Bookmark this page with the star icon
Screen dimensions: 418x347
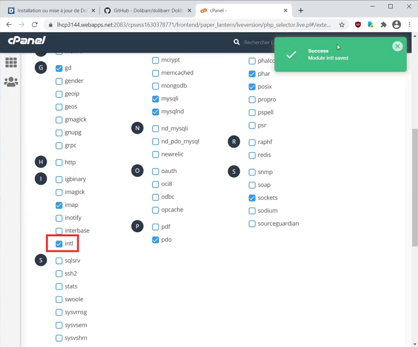point(342,25)
